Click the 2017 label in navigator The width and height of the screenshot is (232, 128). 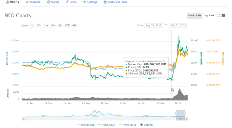pyautogui.click(x=44, y=116)
